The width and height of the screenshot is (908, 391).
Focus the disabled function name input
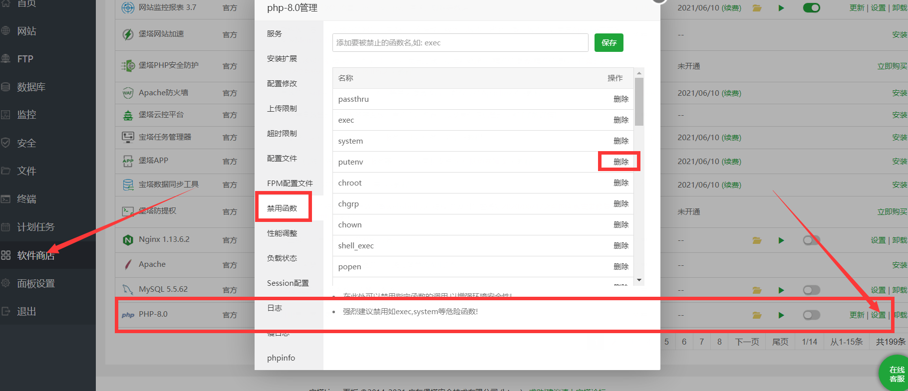(460, 43)
